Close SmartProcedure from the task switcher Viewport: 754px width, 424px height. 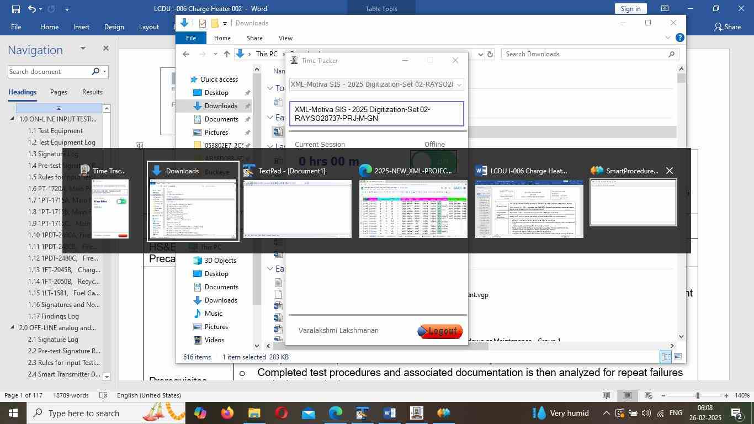[x=670, y=171]
